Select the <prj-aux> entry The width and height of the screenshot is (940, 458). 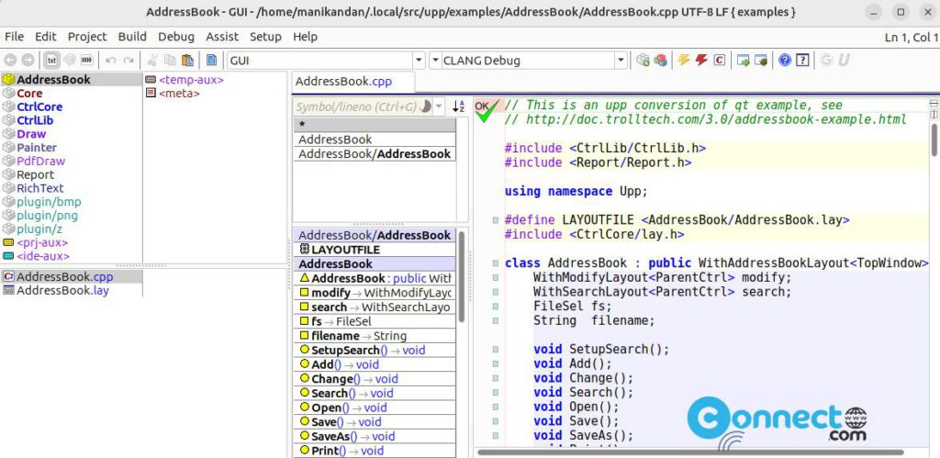71,243
